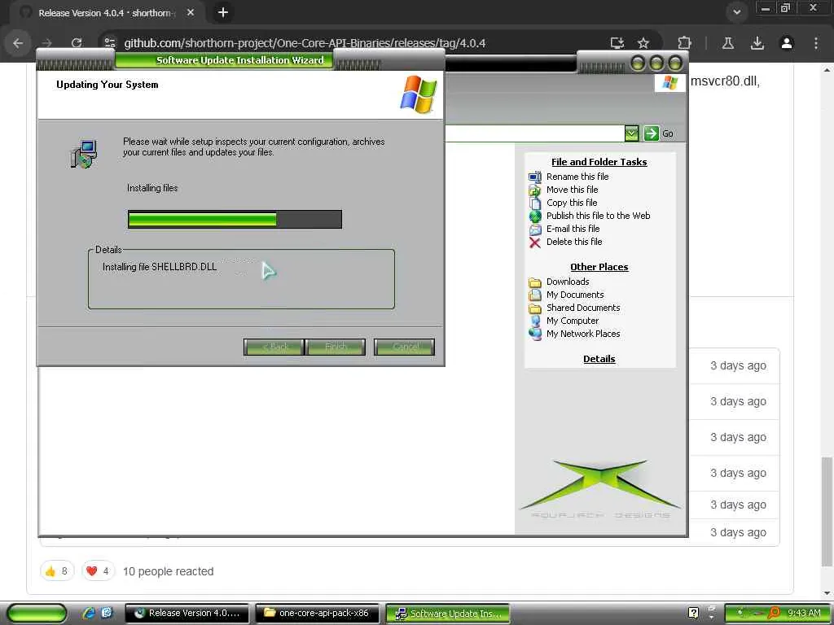The image size is (834, 625).
Task: Click the msvcr80.dll text on page
Action: tap(725, 81)
